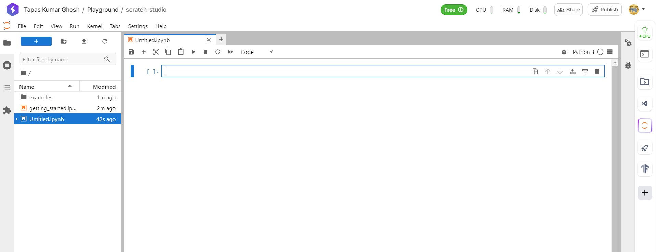Focus the Filter files by name field
Screen dimensions: 656x252
pyautogui.click(x=67, y=59)
